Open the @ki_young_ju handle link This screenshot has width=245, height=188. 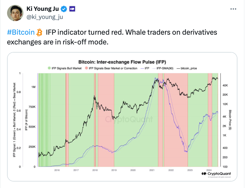click(45, 17)
